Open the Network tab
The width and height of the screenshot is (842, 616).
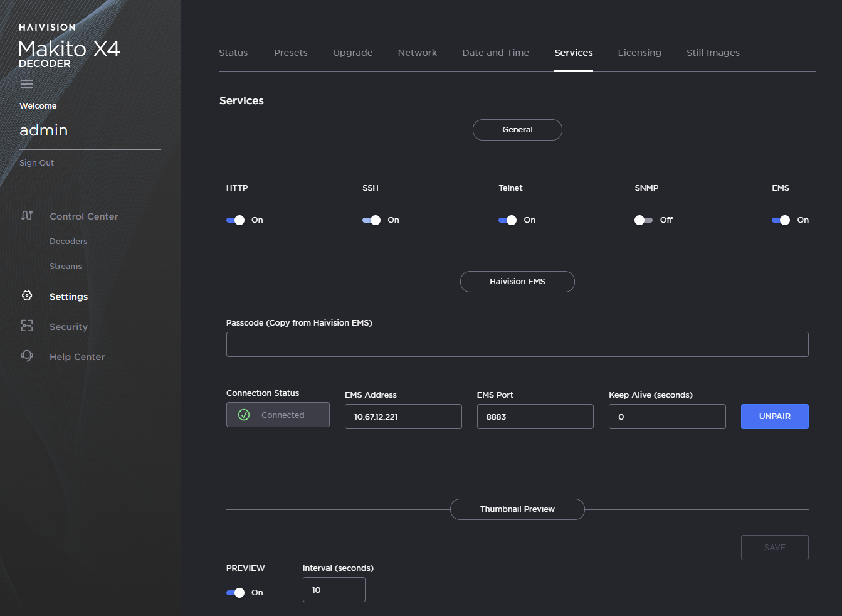417,53
